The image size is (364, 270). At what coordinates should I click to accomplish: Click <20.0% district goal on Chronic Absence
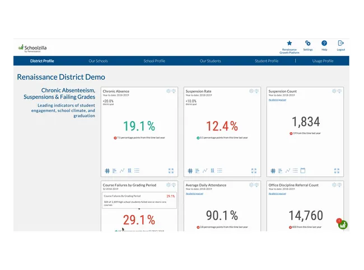click(x=108, y=102)
